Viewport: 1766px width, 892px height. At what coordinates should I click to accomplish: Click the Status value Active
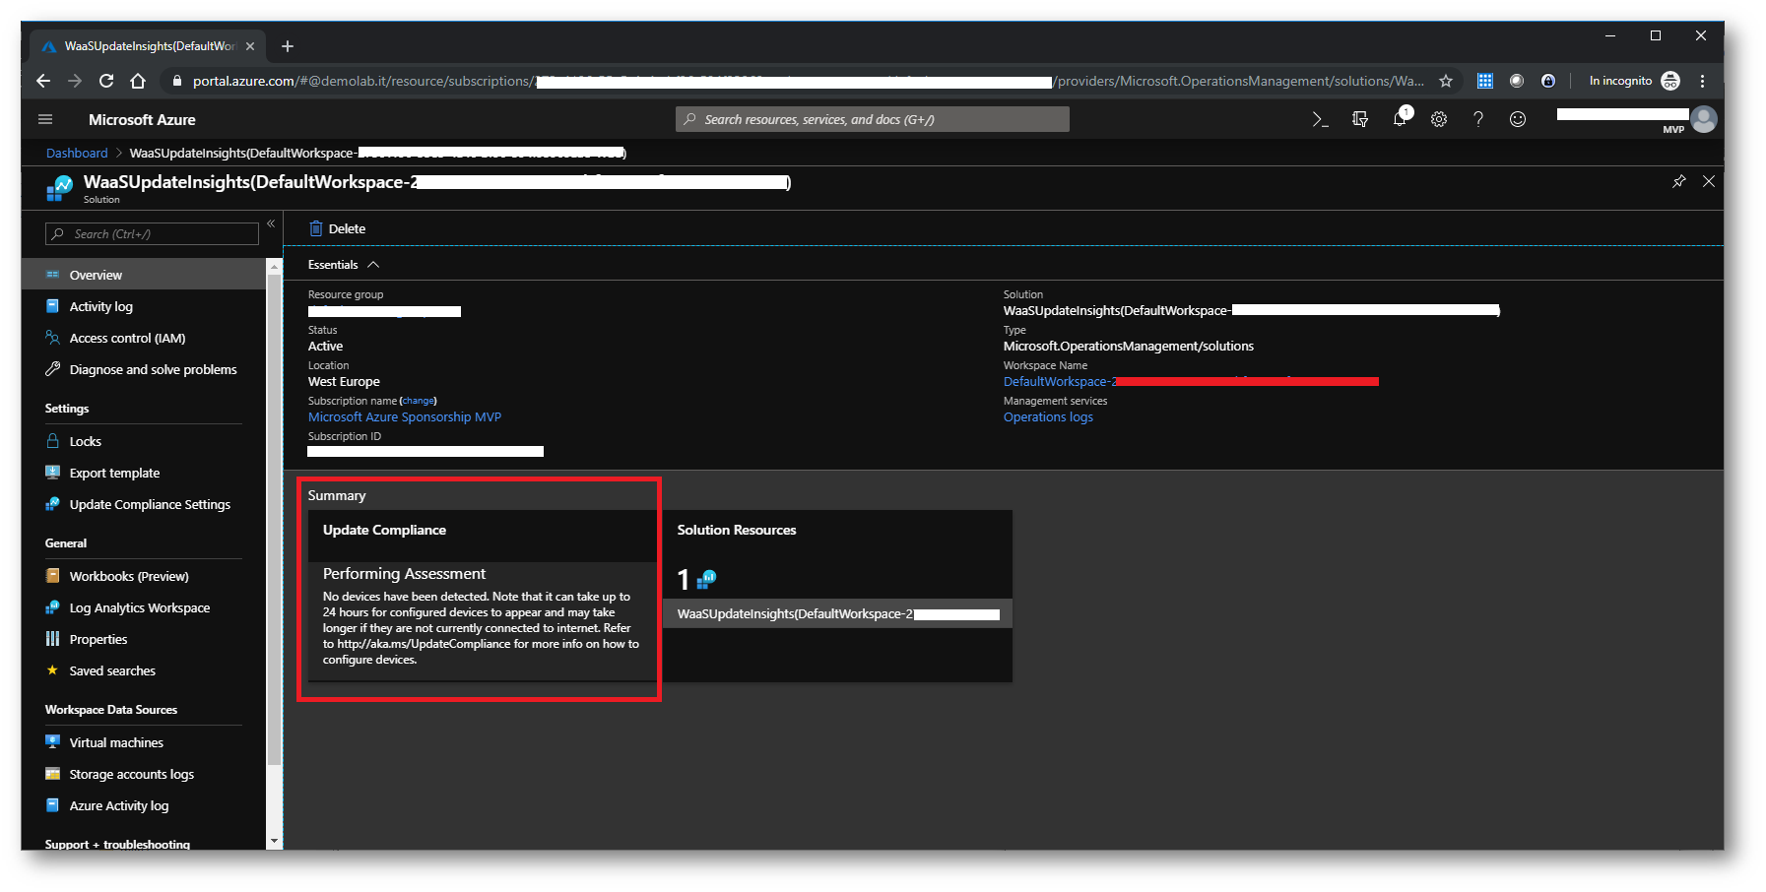tap(326, 347)
